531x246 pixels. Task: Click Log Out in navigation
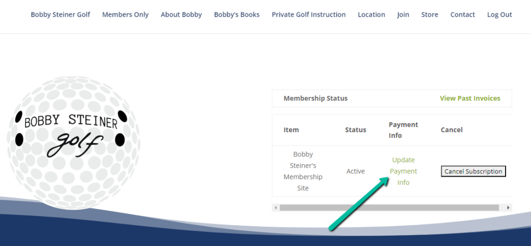coord(499,15)
